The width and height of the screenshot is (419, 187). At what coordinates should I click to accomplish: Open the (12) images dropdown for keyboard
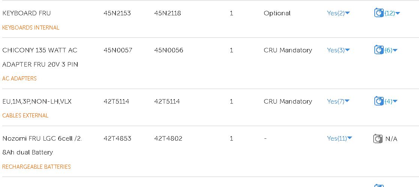coord(392,13)
